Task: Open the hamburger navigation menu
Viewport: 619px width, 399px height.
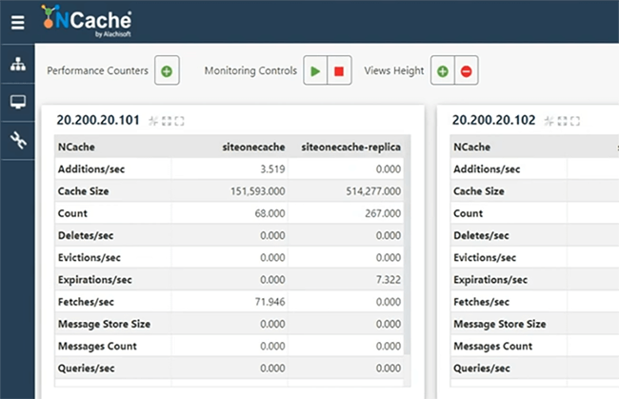Action: tap(18, 23)
